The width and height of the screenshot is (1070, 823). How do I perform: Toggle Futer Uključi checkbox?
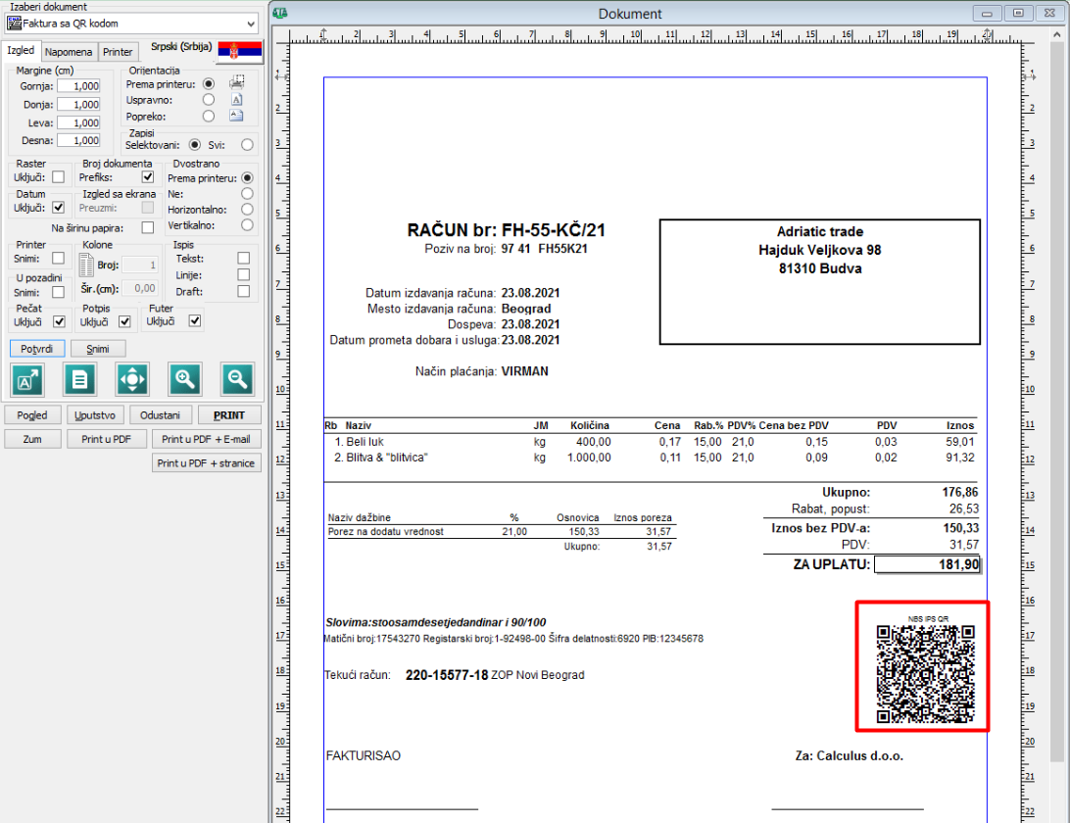click(195, 320)
